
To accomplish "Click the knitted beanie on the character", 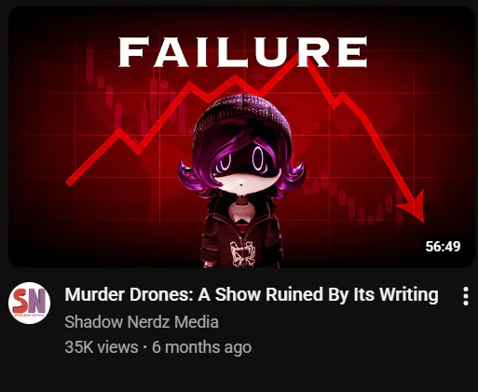I will point(242,116).
